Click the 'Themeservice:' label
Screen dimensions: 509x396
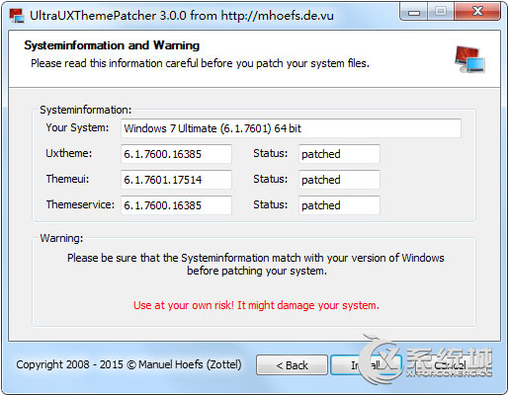80,204
